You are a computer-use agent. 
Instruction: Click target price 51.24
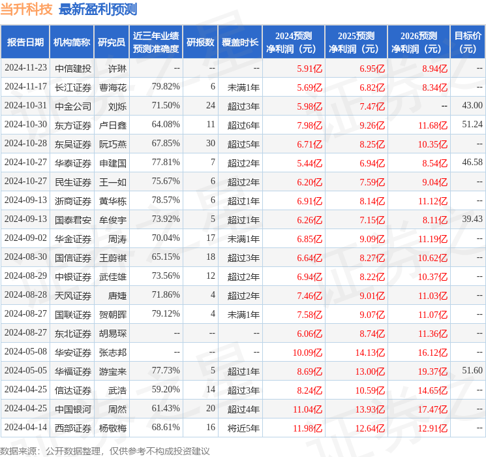[x=472, y=124]
